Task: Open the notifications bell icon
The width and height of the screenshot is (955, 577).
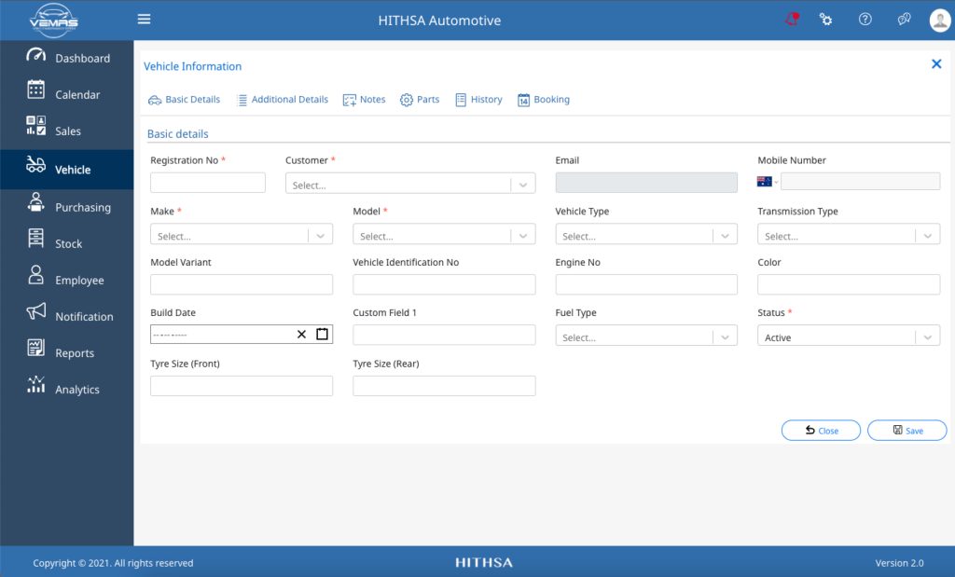Action: click(x=792, y=19)
